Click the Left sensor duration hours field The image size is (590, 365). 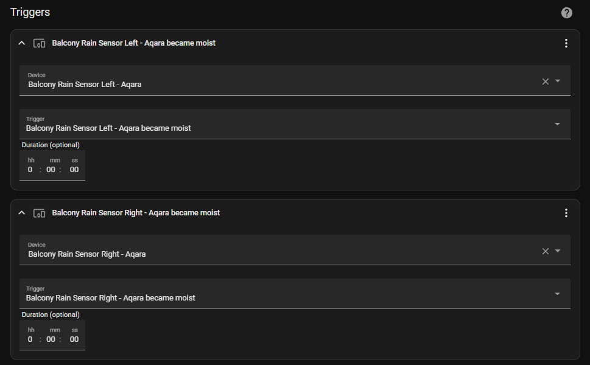click(30, 170)
